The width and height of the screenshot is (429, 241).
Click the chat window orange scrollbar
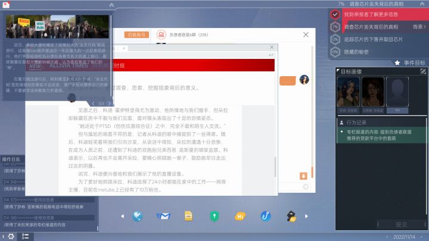pyautogui.click(x=312, y=172)
